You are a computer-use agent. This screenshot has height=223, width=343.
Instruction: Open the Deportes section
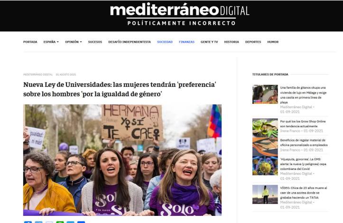pos(253,42)
